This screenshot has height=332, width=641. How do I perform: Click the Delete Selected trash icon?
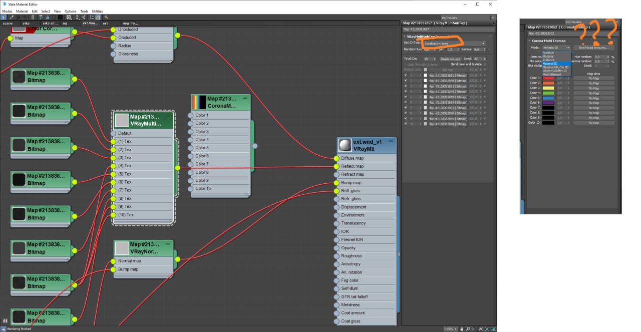click(33, 17)
